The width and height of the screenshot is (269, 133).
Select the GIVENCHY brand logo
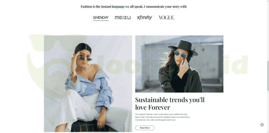[x=101, y=18]
